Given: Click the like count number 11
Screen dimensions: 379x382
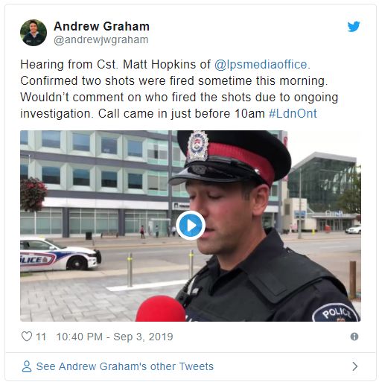Looking at the screenshot, I should 41,337.
